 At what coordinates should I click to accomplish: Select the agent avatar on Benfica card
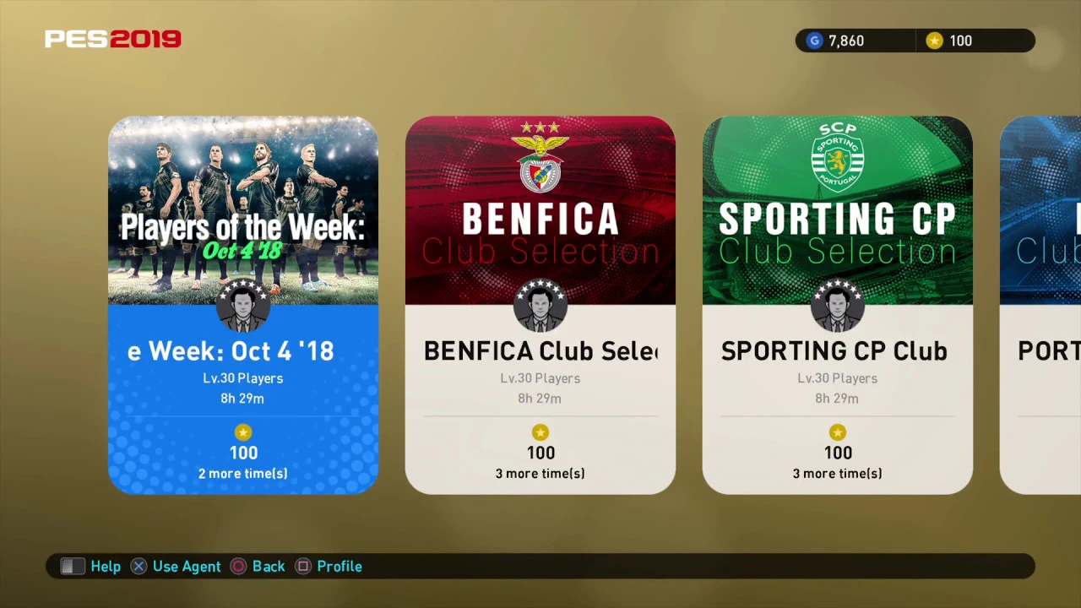[540, 305]
